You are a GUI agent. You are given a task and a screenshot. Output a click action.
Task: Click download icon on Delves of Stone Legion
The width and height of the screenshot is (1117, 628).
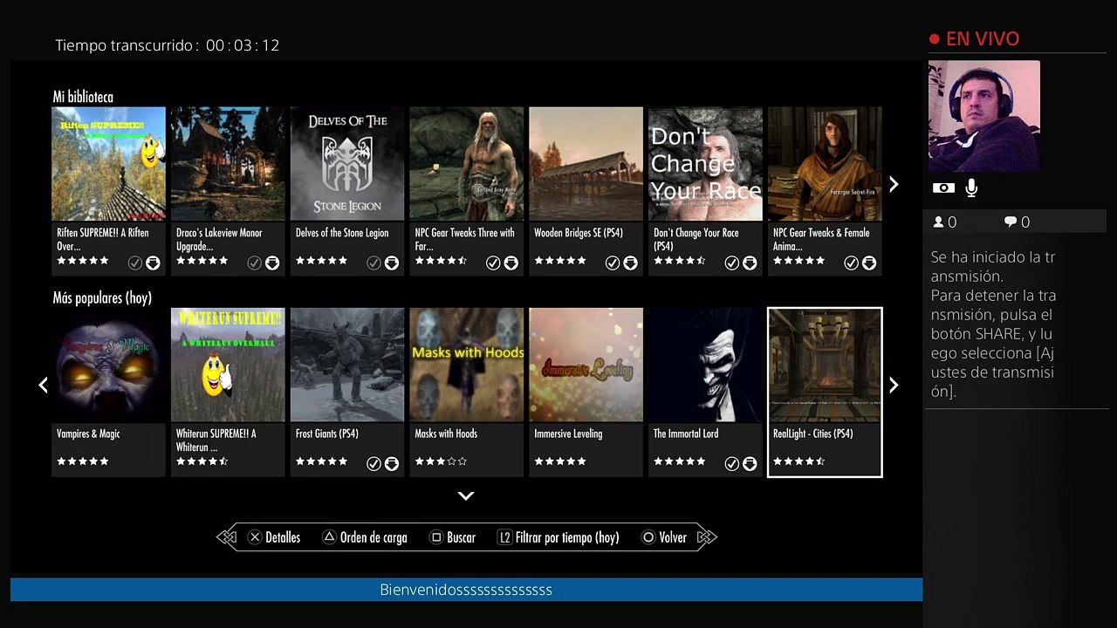click(x=392, y=263)
